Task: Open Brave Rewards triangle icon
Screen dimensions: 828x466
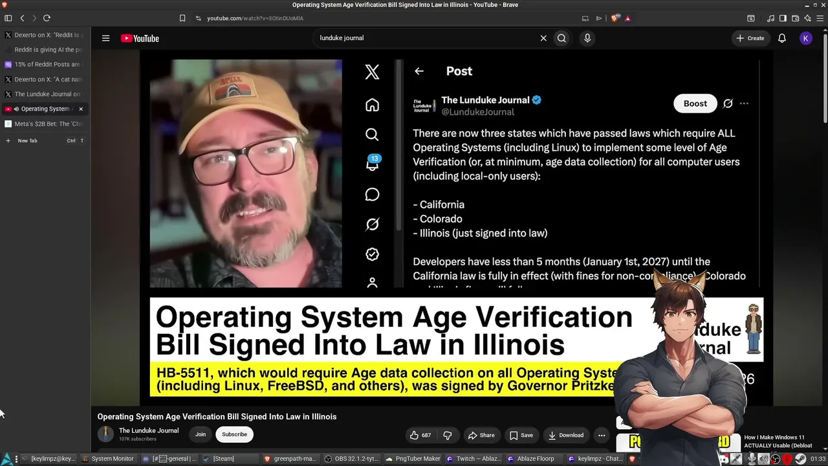Action: pos(627,18)
